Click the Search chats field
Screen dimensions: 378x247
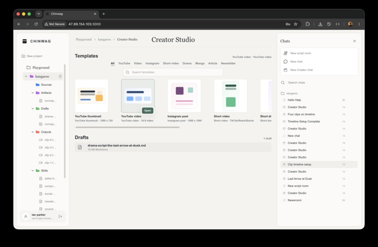point(319,82)
